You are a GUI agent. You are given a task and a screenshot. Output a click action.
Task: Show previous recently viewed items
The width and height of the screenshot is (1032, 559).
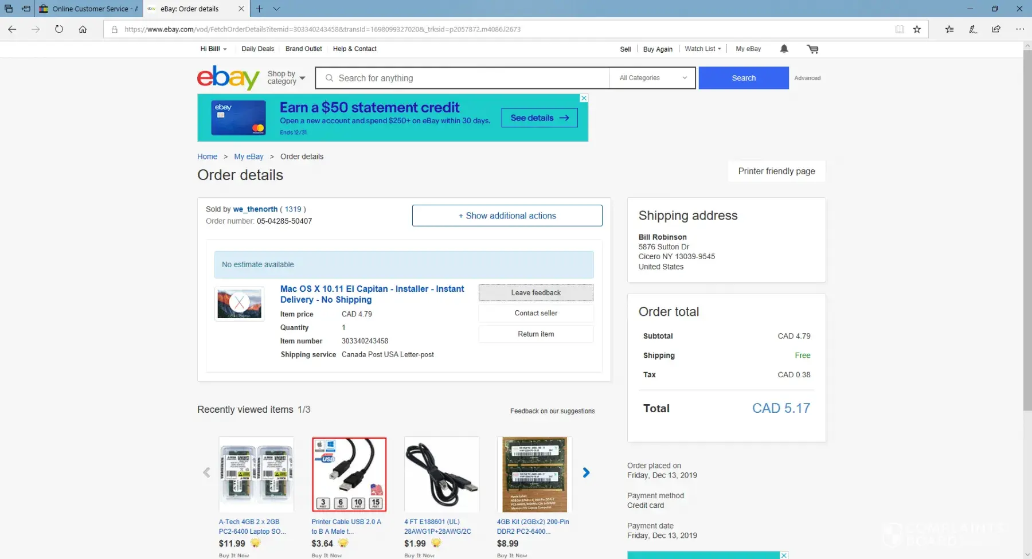[x=206, y=472]
